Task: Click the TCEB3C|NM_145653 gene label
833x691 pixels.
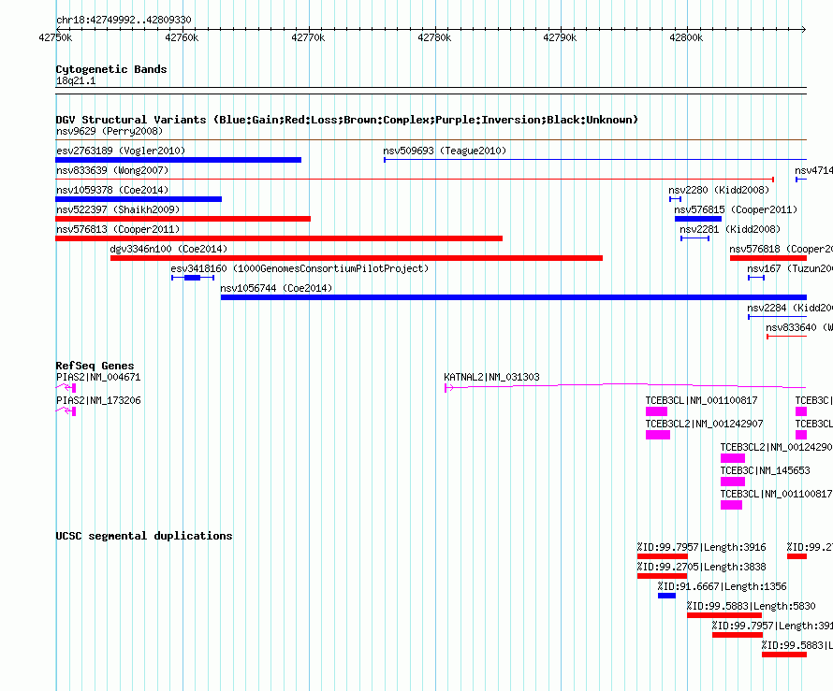Action: [765, 470]
